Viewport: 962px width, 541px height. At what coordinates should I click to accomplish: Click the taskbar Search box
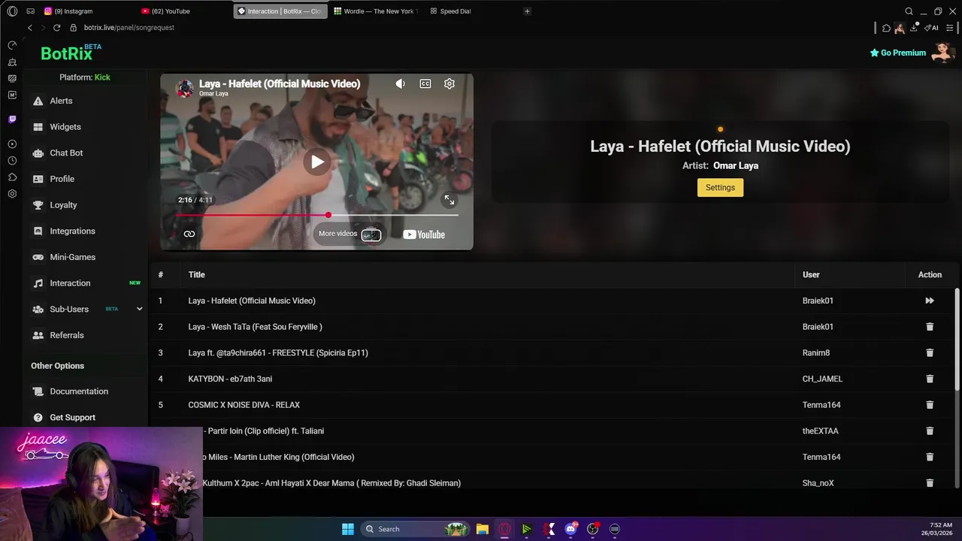coord(413,529)
